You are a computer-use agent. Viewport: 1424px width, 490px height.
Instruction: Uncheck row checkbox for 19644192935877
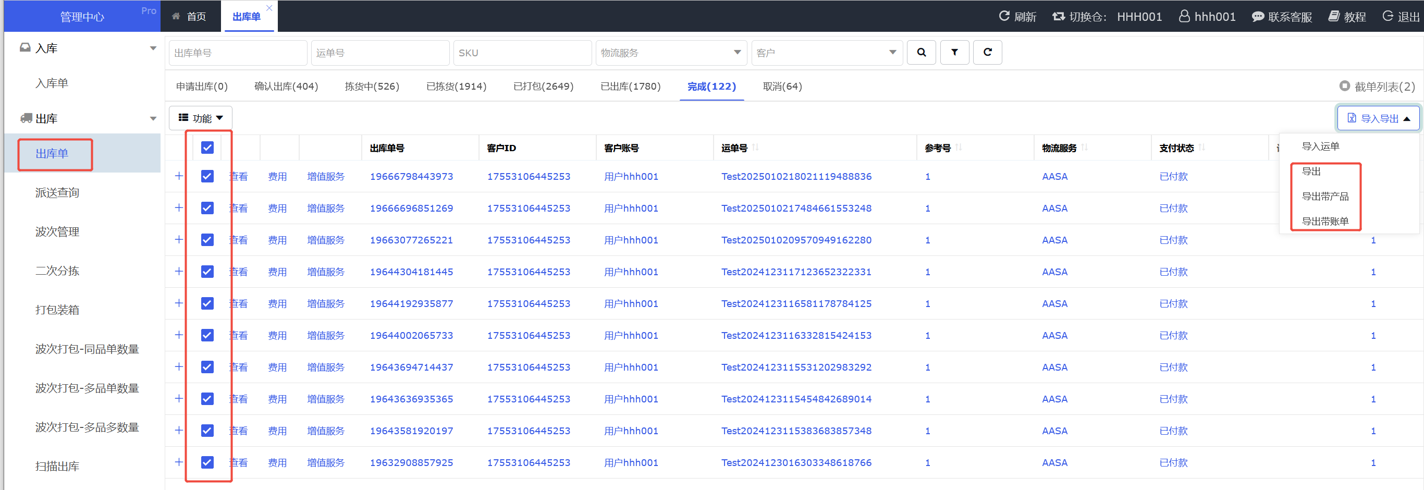(x=207, y=303)
